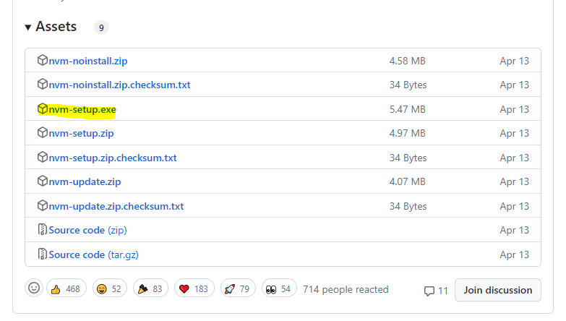Download the highlighted nvm-setup.exe

click(82, 109)
